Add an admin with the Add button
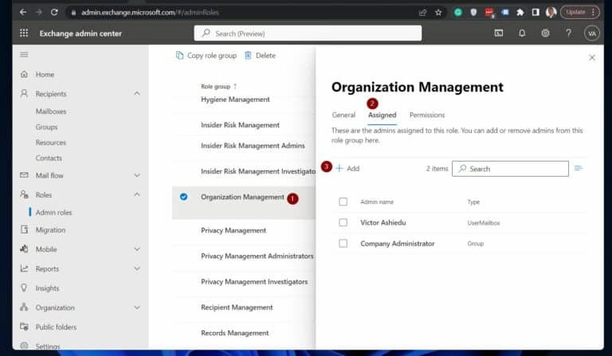This screenshot has width=612, height=356. pyautogui.click(x=347, y=169)
